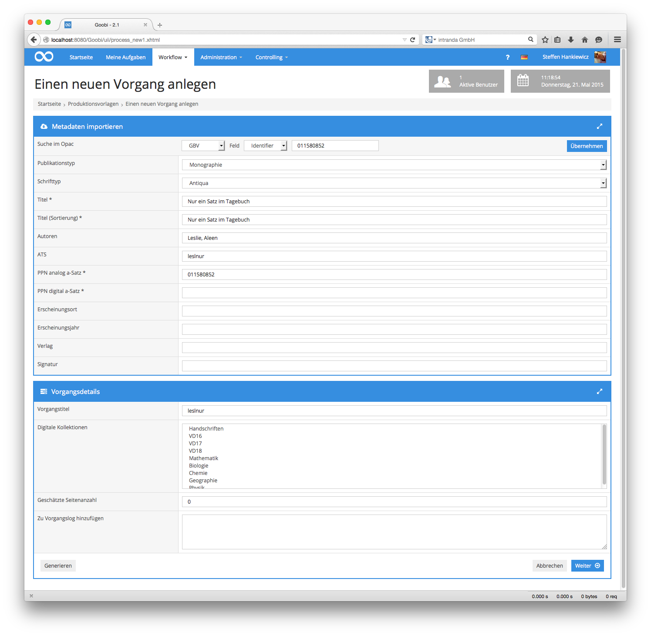651x636 pixels.
Task: Click the user avatar picture
Action: [x=600, y=57]
